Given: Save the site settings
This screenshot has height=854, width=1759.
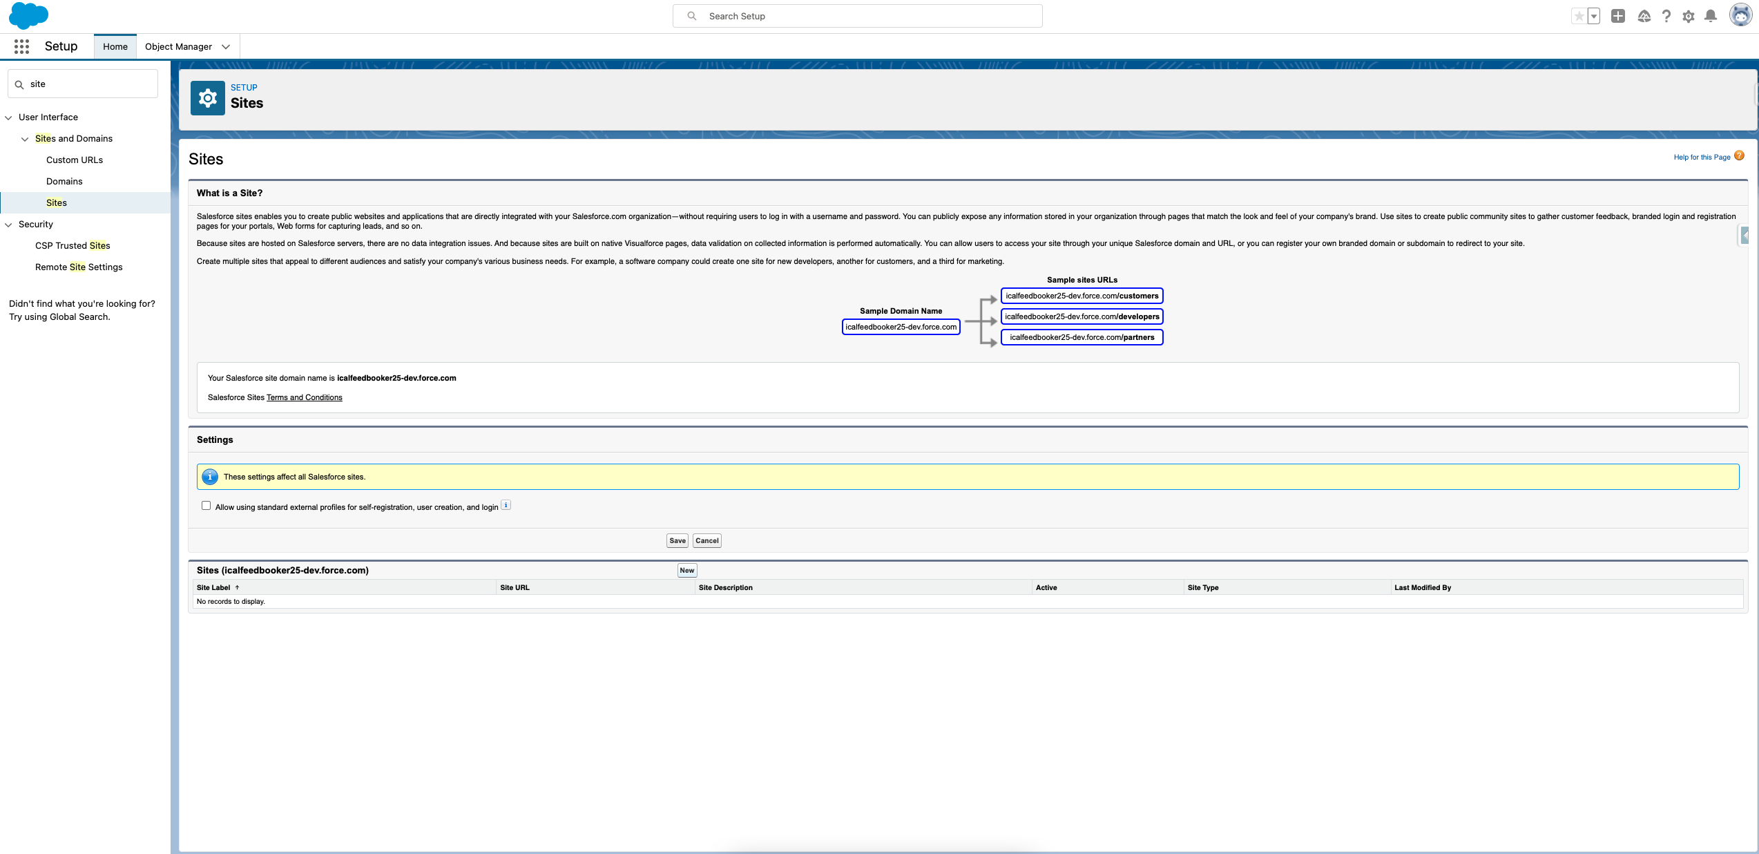Looking at the screenshot, I should [677, 540].
